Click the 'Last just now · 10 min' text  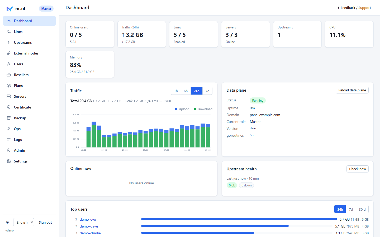pyautogui.click(x=243, y=178)
